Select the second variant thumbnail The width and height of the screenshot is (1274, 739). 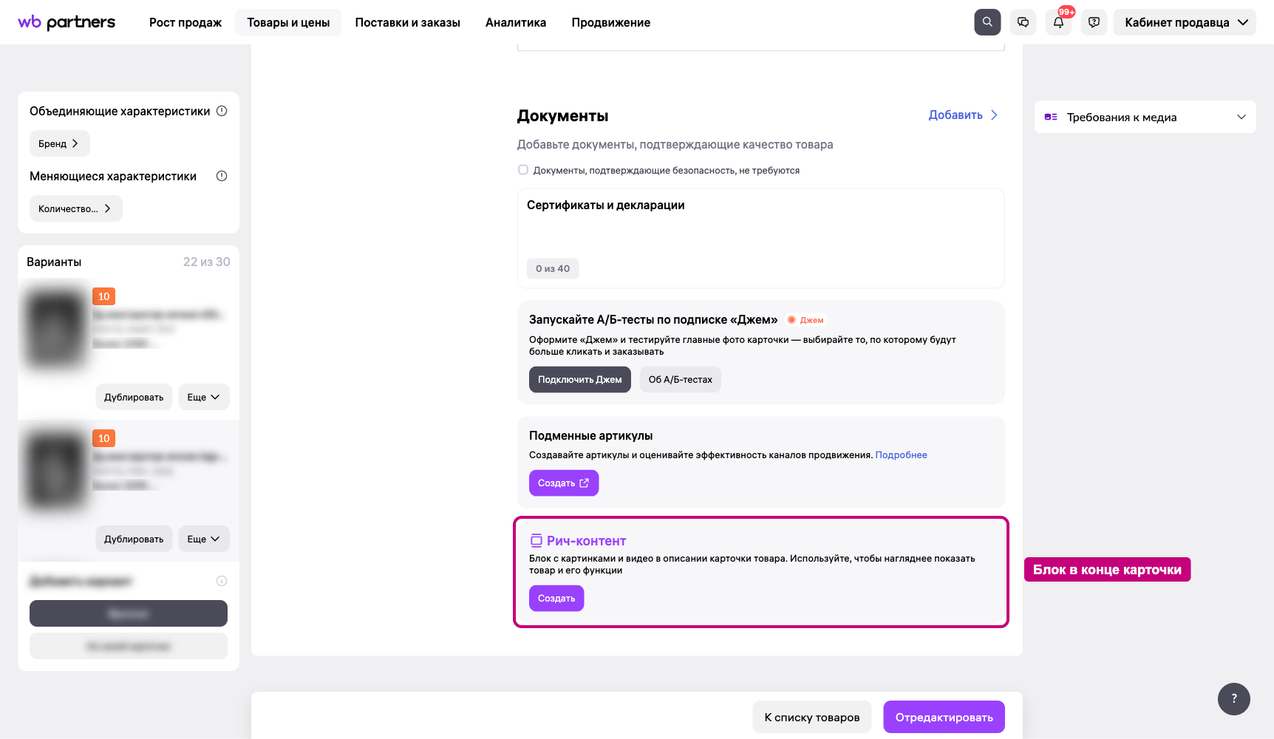coord(56,470)
